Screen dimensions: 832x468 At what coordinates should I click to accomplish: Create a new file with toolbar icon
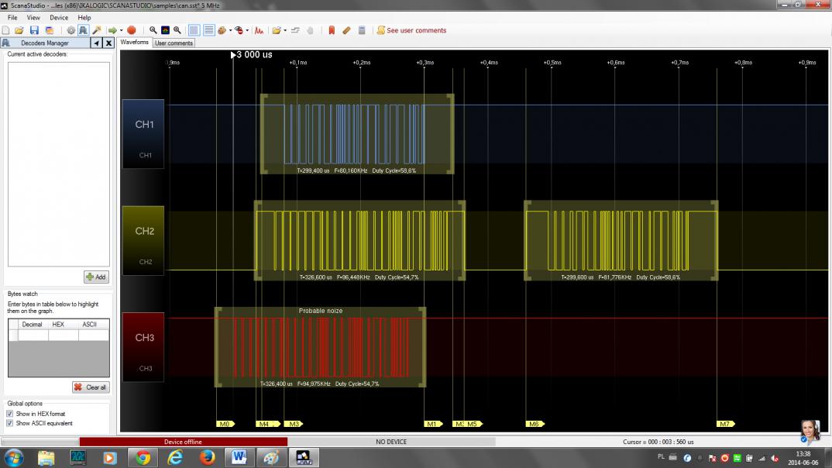6,30
